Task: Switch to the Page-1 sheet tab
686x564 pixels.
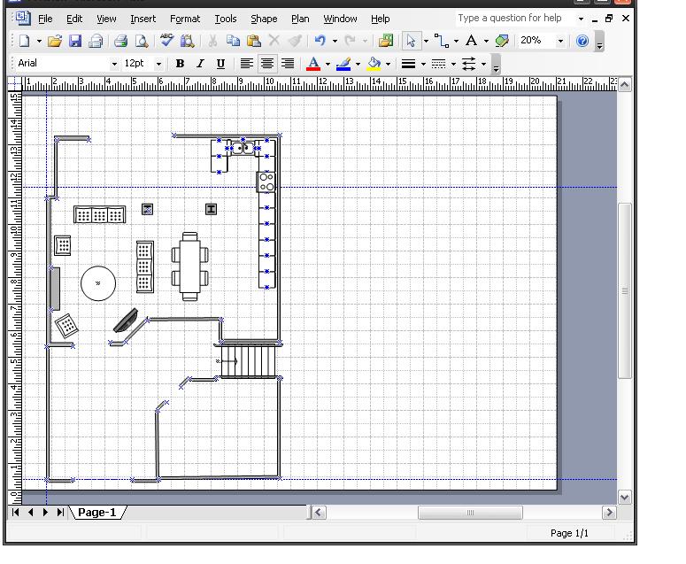Action: pos(97,513)
